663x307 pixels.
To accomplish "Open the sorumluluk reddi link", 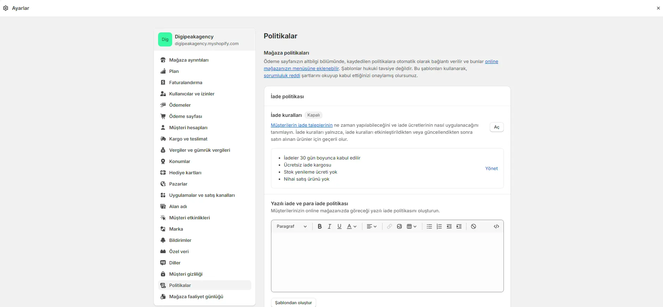I will point(282,75).
